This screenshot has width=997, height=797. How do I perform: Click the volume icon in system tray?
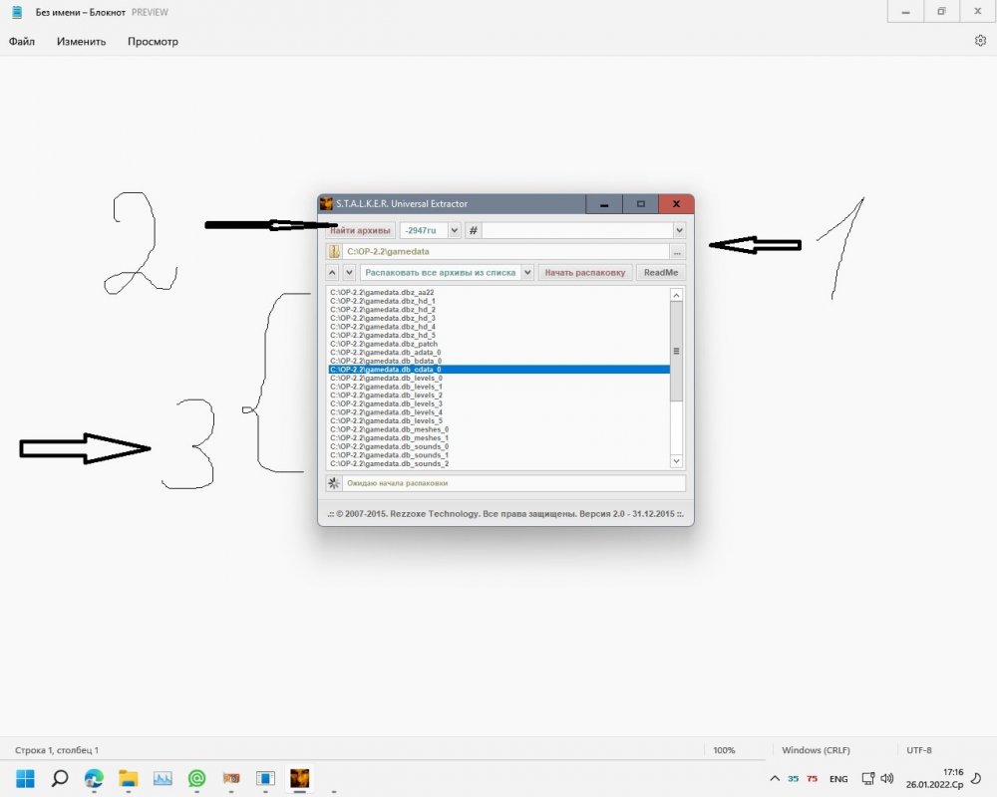[x=887, y=778]
